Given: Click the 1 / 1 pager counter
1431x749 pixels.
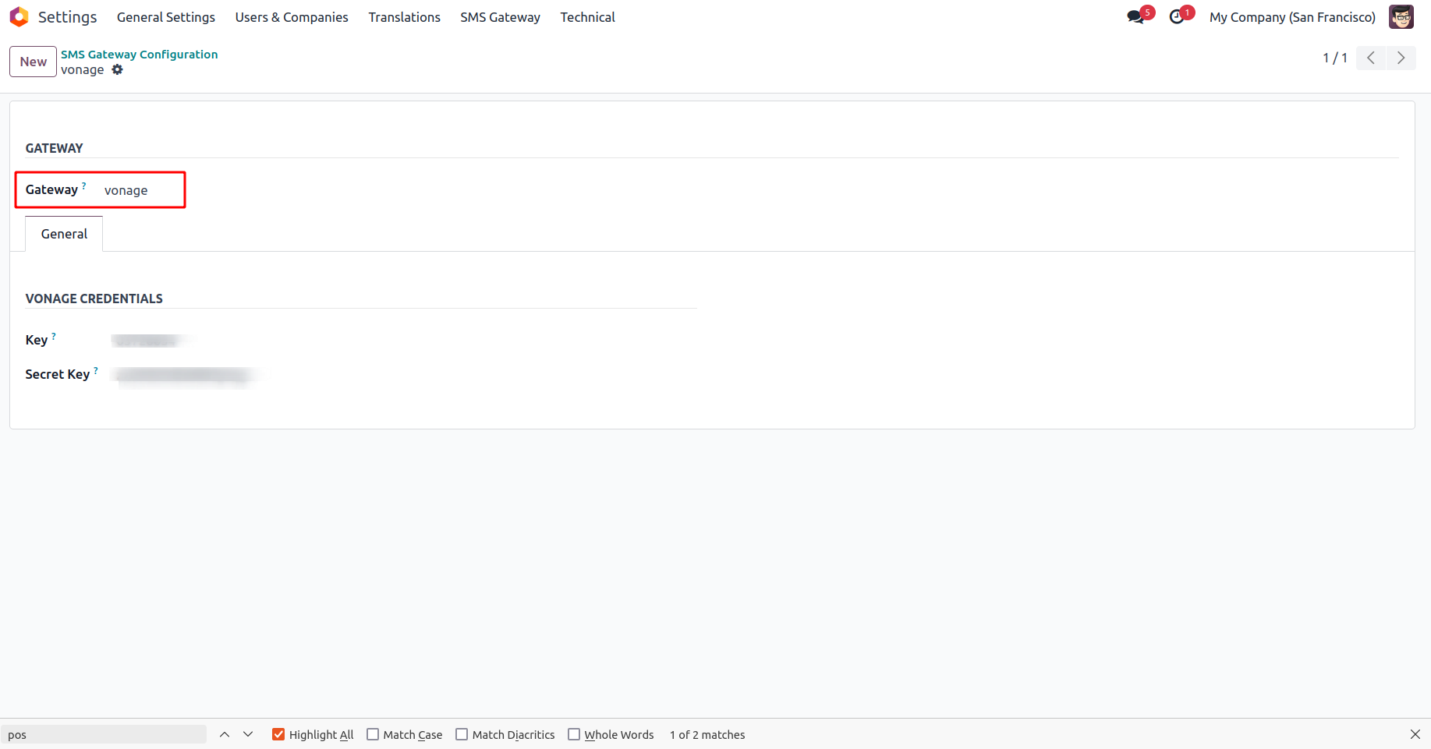Looking at the screenshot, I should pyautogui.click(x=1335, y=58).
